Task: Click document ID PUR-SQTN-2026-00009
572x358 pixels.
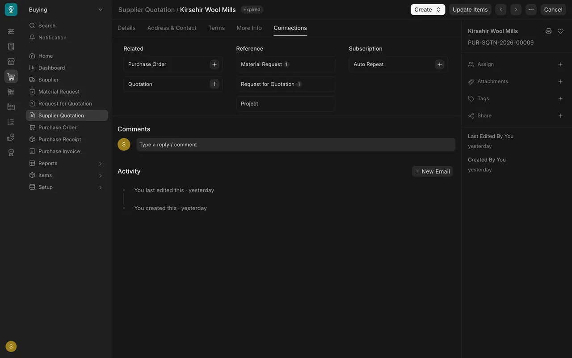Action: 500,43
